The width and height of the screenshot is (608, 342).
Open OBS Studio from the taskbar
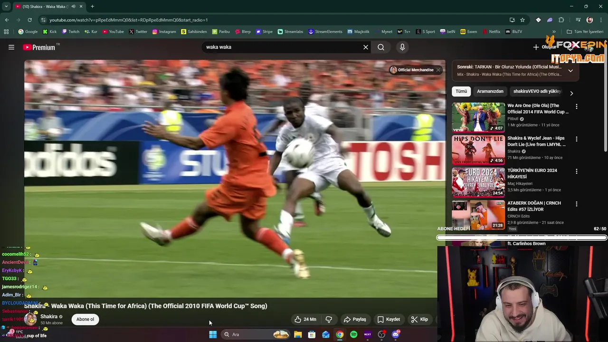tap(381, 334)
